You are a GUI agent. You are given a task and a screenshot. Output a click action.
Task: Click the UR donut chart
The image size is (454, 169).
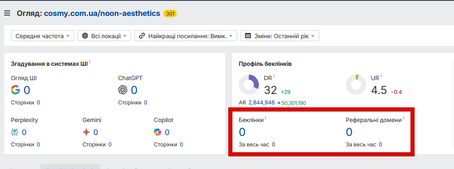(x=356, y=85)
